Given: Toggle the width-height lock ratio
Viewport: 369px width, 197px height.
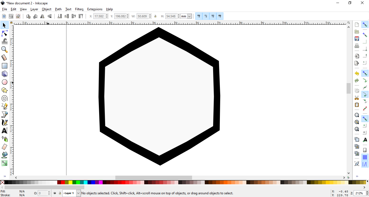Looking at the screenshot, I should [155, 16].
